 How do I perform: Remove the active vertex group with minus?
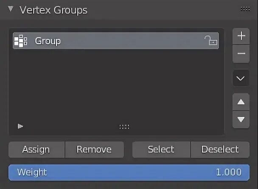[241, 53]
